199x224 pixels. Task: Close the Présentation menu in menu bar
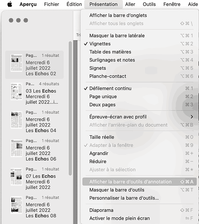(103, 4)
